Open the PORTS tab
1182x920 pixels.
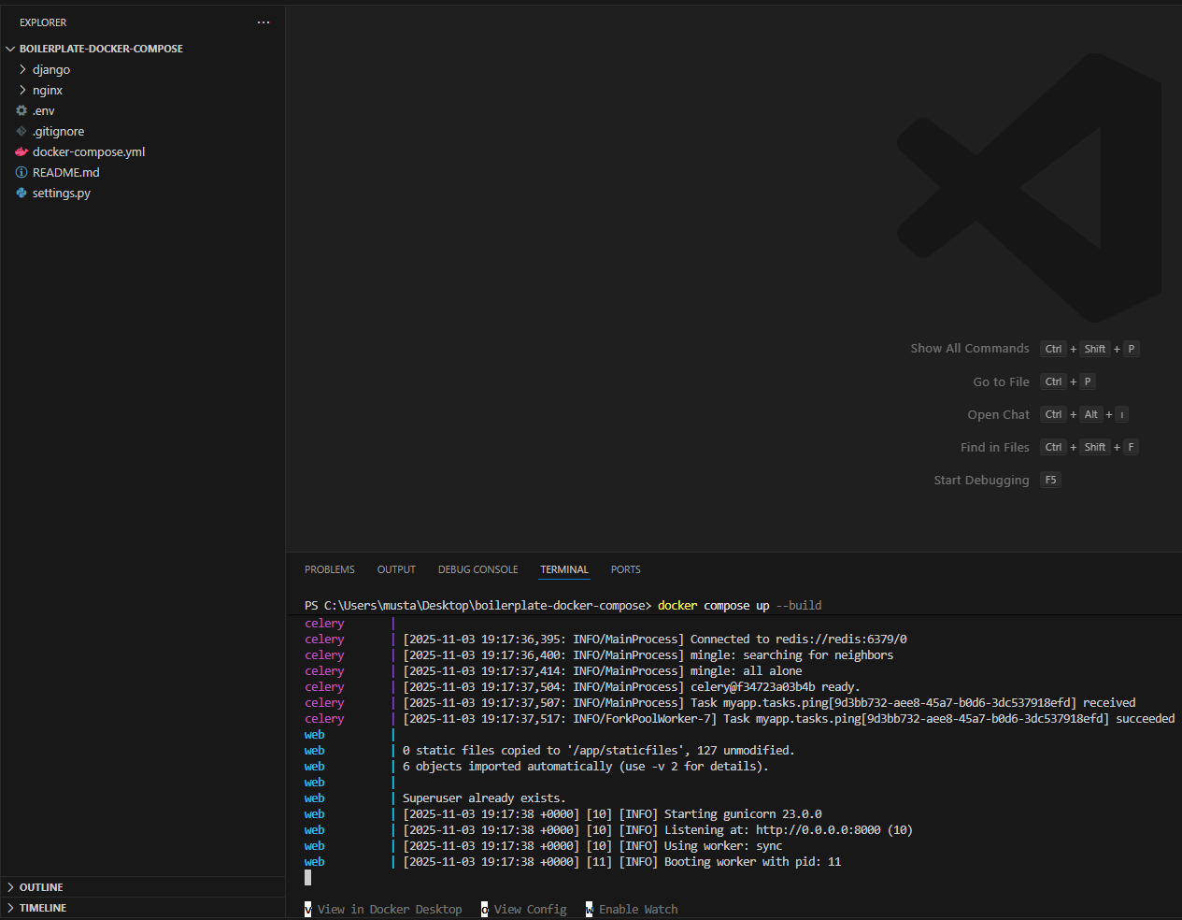click(x=625, y=569)
